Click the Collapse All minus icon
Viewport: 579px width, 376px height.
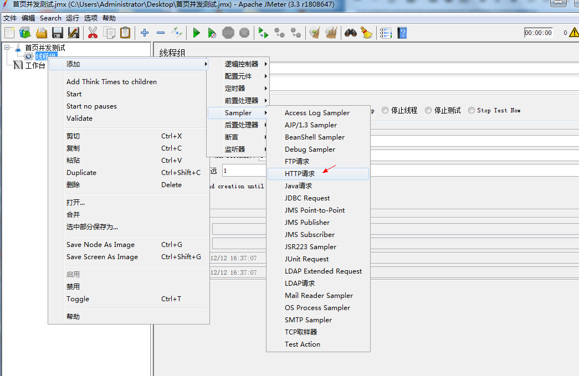pyautogui.click(x=160, y=33)
